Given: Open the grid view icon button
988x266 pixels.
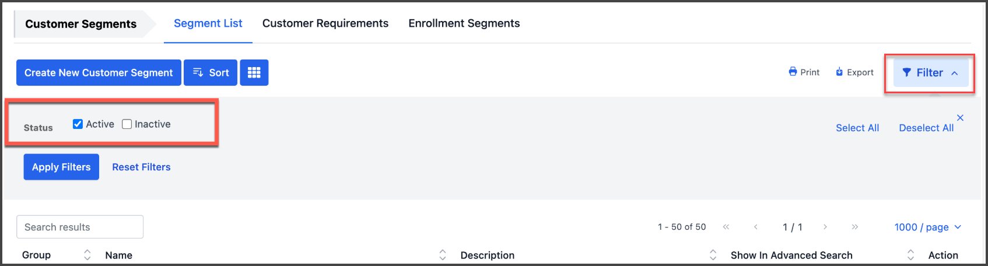Looking at the screenshot, I should 254,72.
